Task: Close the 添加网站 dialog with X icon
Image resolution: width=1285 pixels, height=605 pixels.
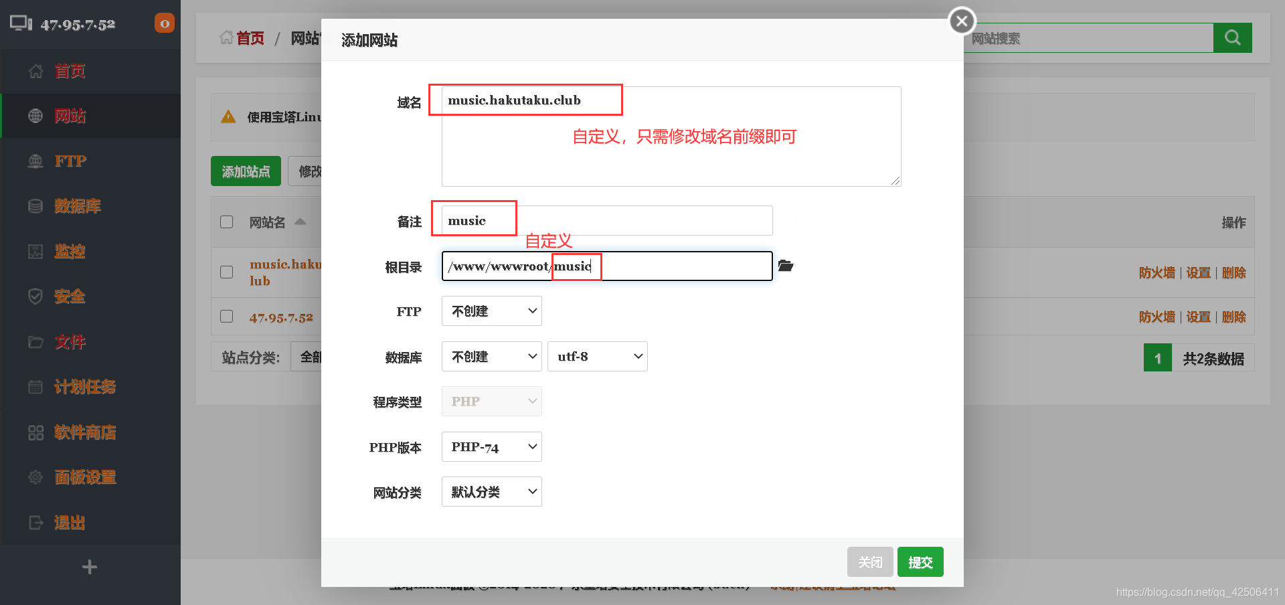Action: (962, 21)
